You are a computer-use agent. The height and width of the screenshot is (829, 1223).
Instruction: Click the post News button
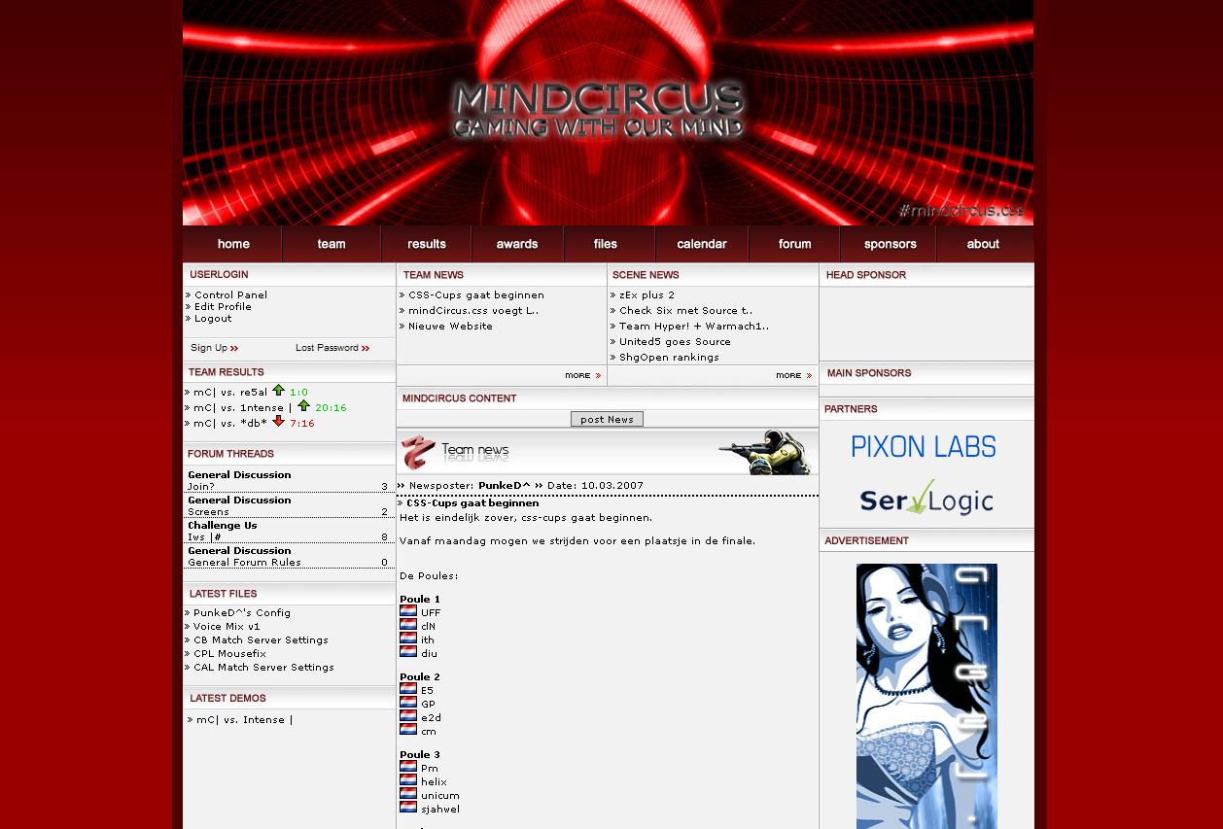tap(607, 419)
